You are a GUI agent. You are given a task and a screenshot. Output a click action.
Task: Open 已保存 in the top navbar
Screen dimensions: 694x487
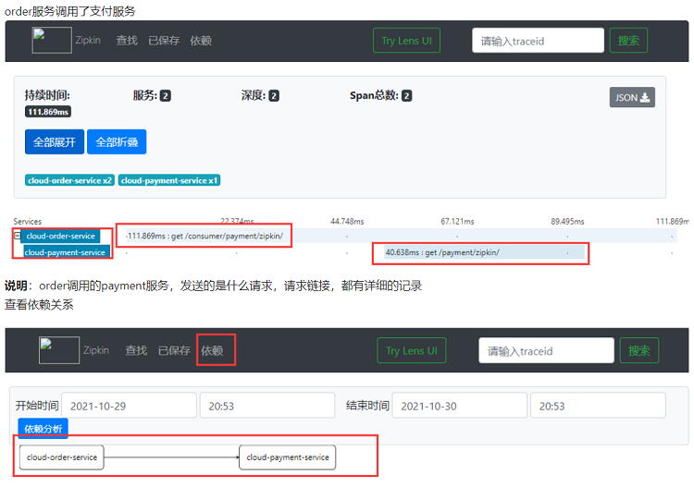164,41
